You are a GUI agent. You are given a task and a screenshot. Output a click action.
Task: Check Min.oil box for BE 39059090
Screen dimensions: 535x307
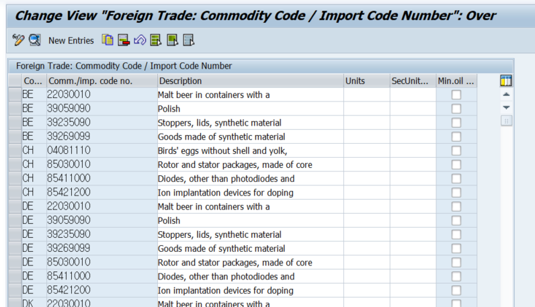(x=456, y=109)
